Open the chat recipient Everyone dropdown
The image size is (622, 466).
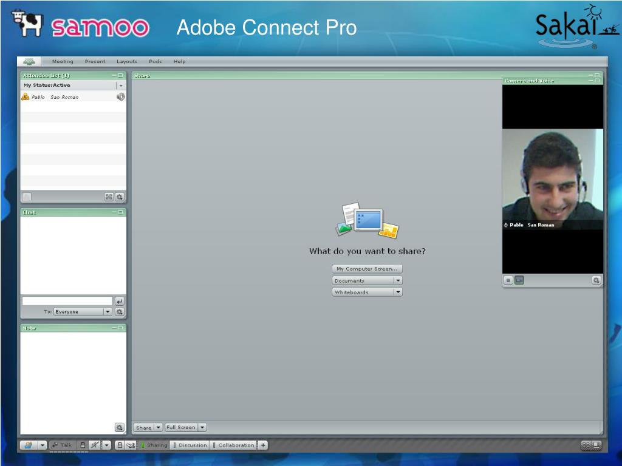tap(108, 312)
